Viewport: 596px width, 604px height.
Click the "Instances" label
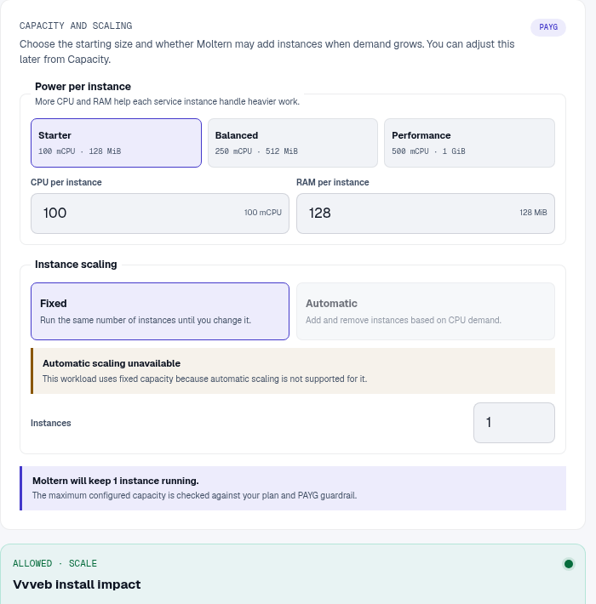point(51,423)
